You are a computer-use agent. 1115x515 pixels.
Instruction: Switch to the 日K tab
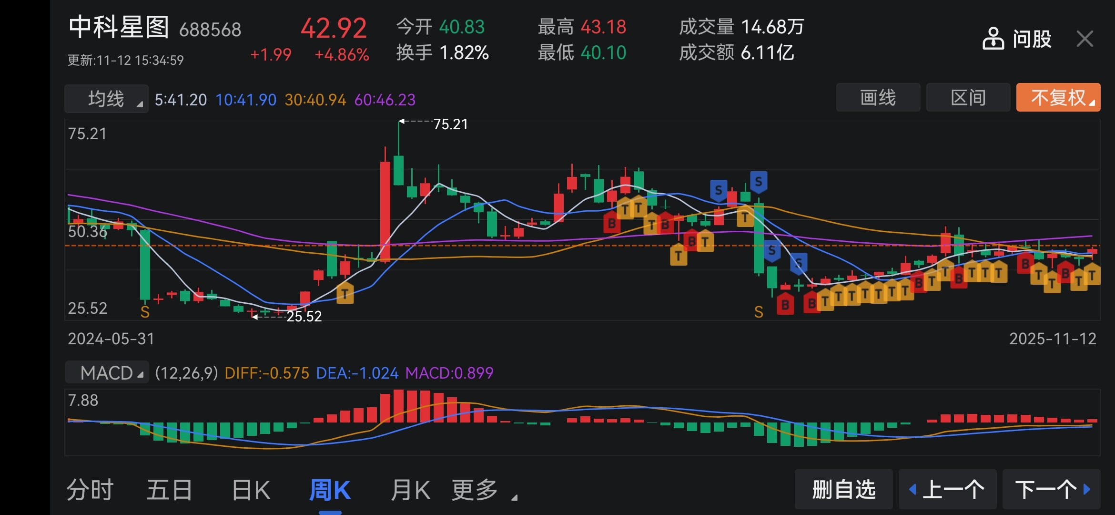tap(251, 490)
